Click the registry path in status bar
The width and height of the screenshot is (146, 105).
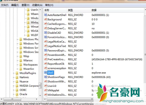[x=53, y=104]
